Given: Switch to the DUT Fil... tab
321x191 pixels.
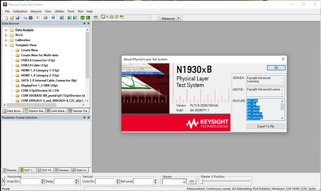Looking at the screenshot, I should (x=45, y=170).
